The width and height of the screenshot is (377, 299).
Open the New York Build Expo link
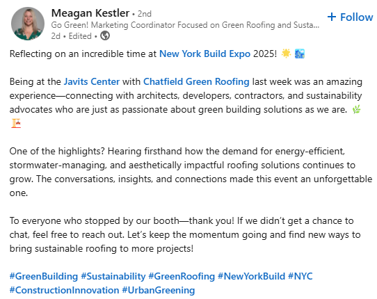pyautogui.click(x=205, y=54)
